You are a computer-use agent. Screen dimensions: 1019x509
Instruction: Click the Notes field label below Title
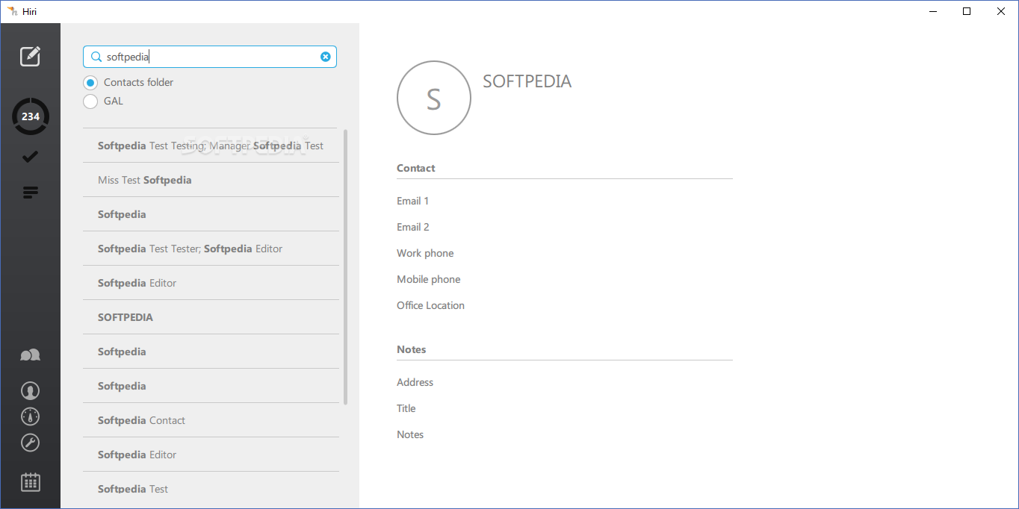(410, 434)
